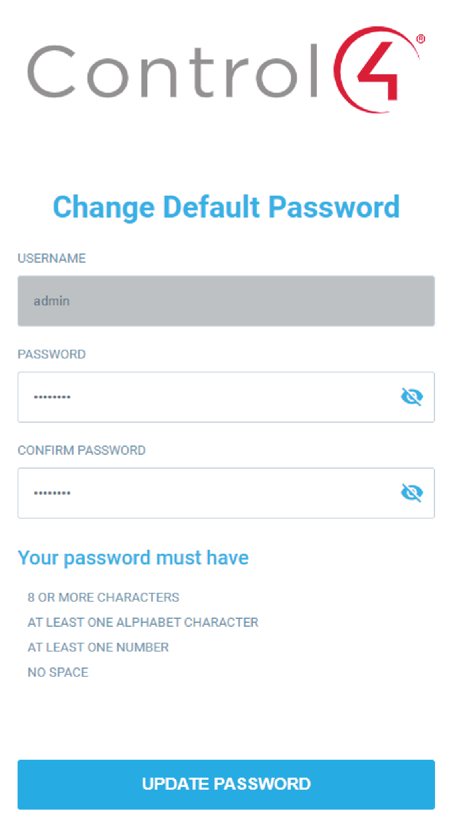Screen dimensions: 455x824
Task: Click the registered trademark symbol beside logo
Action: tap(420, 39)
